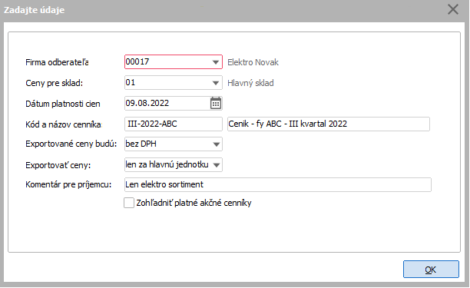This screenshot has width=470, height=288.
Task: Click the price list code field III-2022-ABC
Action: pos(174,124)
